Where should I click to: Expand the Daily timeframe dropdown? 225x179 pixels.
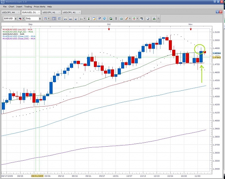point(40,19)
